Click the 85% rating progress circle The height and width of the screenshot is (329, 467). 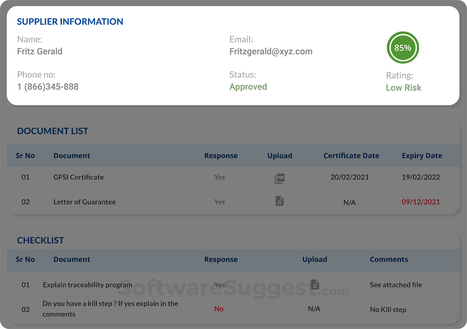(402, 47)
